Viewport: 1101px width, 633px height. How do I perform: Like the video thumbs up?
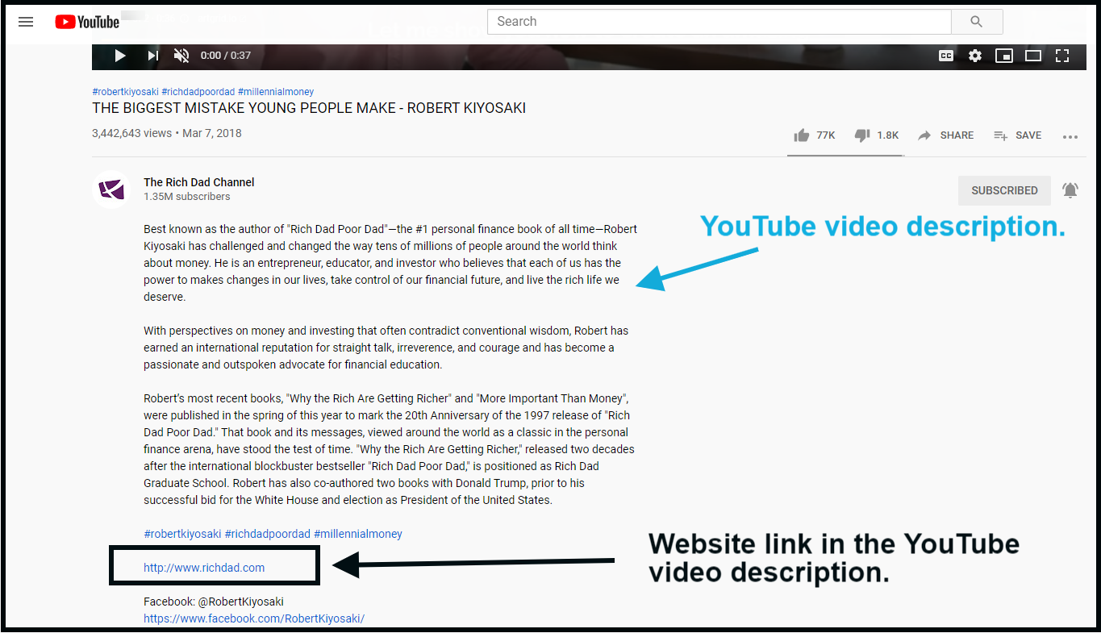tap(815, 135)
